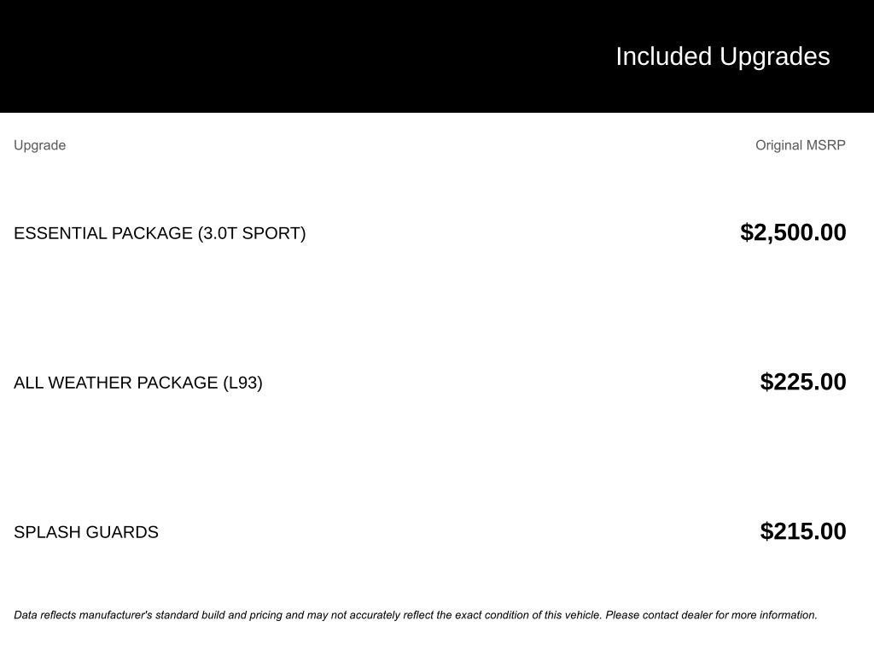Click the "(L93)" package code
Viewport: 874px width, 656px height.
(x=242, y=383)
